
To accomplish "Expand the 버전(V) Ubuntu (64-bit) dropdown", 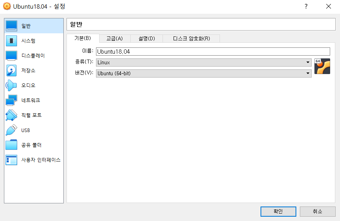I will pos(203,73).
